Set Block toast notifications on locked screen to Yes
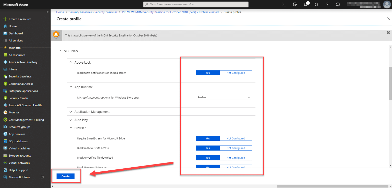Image resolution: width=392 pixels, height=188 pixels. pyautogui.click(x=208, y=73)
